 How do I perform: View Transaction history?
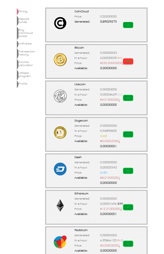tap(27, 53)
